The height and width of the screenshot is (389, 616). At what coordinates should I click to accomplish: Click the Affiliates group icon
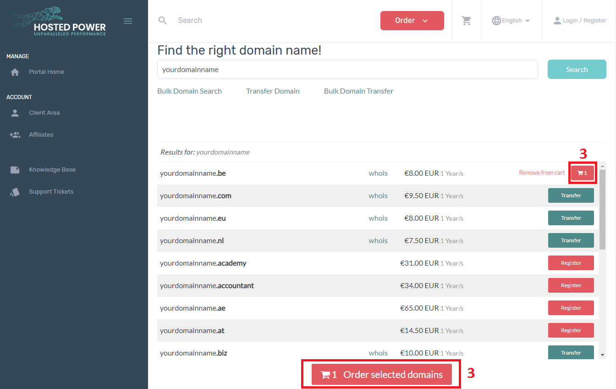[15, 135]
